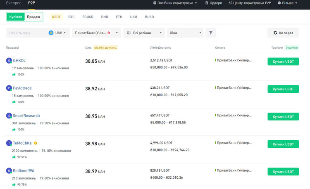This screenshot has height=189, width=310.
Task: Switch to the P2P tab
Action: click(x=32, y=3)
